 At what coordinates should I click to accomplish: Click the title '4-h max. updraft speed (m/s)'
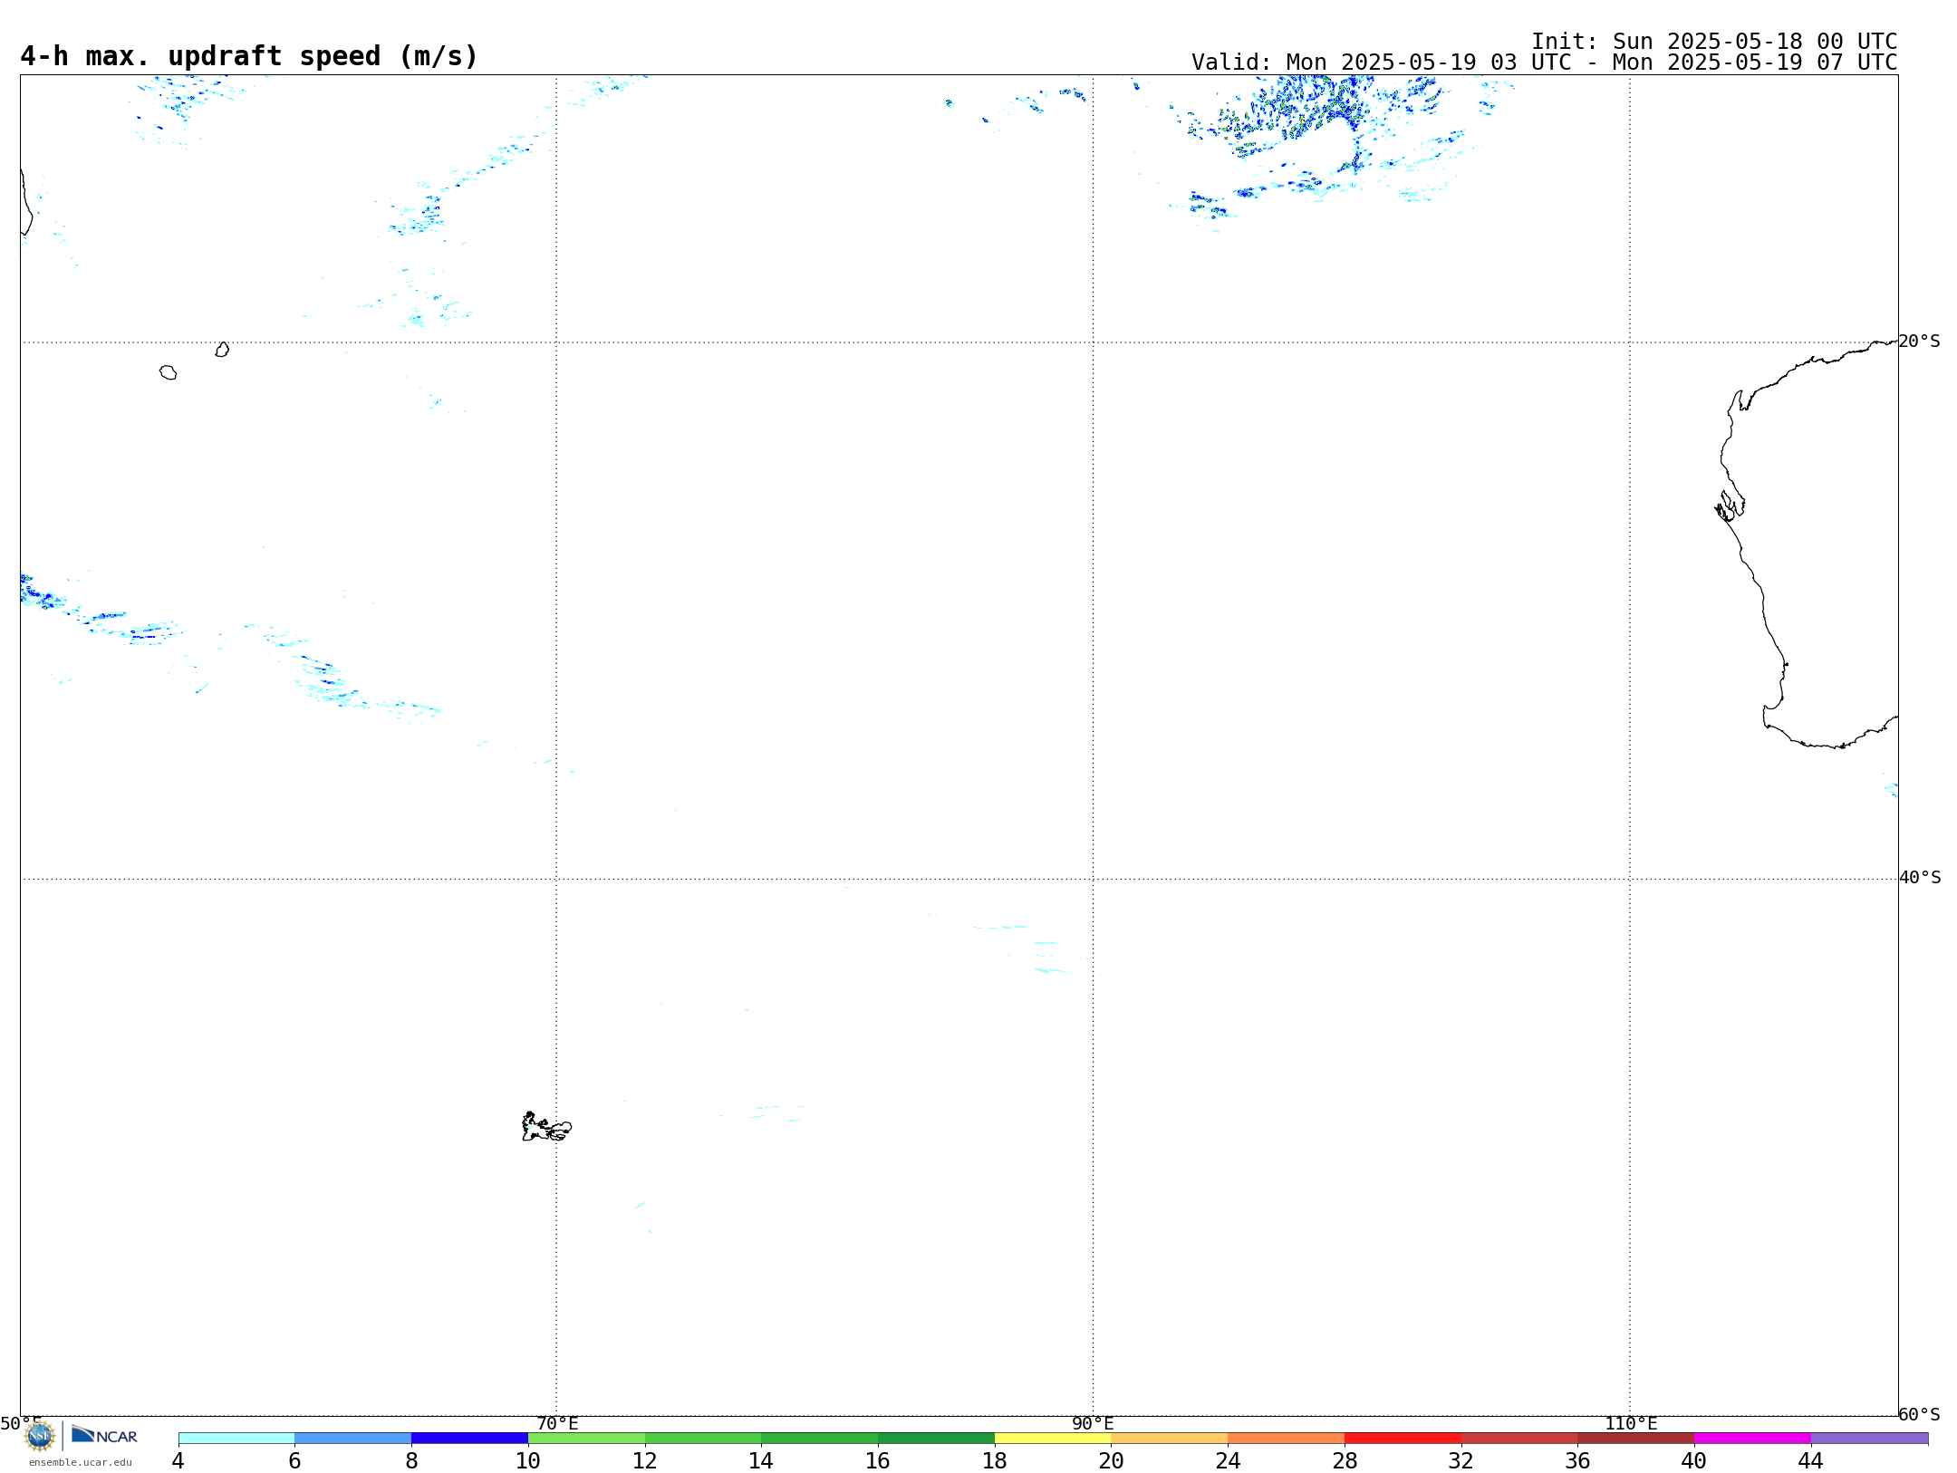tap(248, 56)
